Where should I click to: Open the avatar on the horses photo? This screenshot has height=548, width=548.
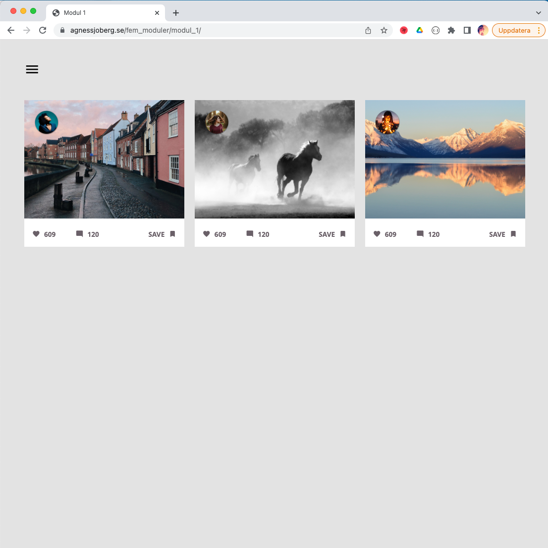pos(217,122)
